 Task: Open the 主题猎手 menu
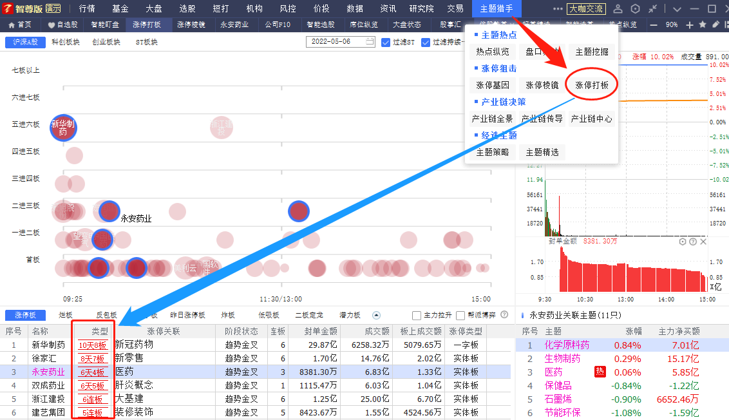point(497,9)
